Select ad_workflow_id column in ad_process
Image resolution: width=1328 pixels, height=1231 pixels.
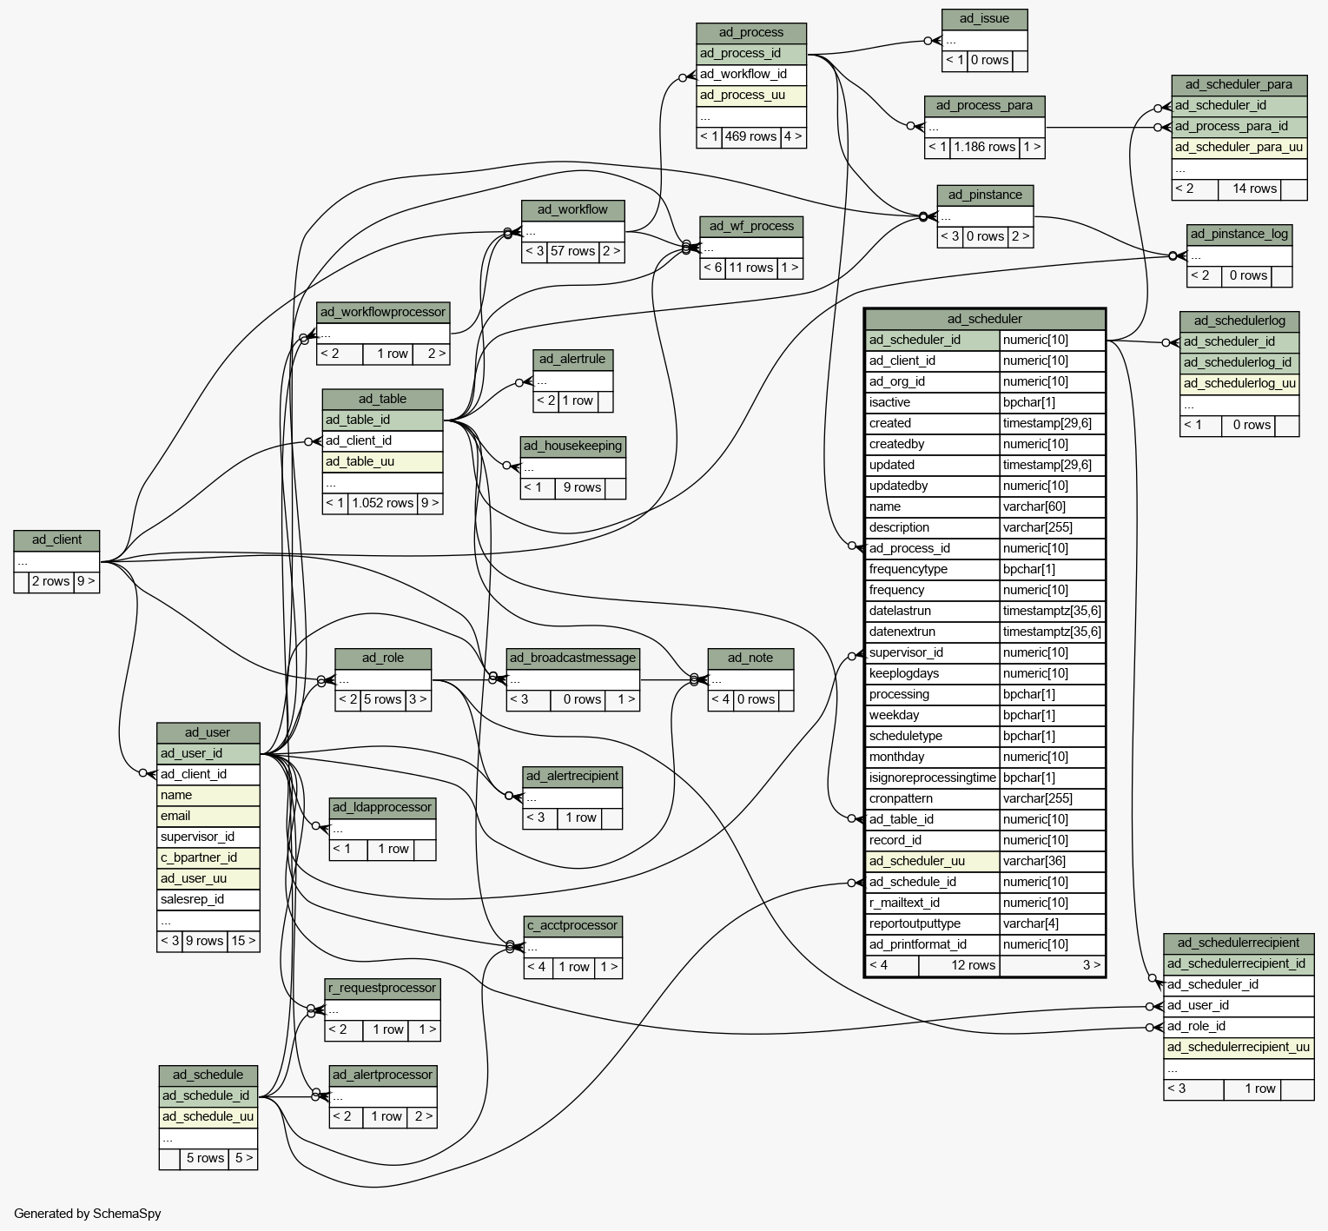[x=751, y=75]
